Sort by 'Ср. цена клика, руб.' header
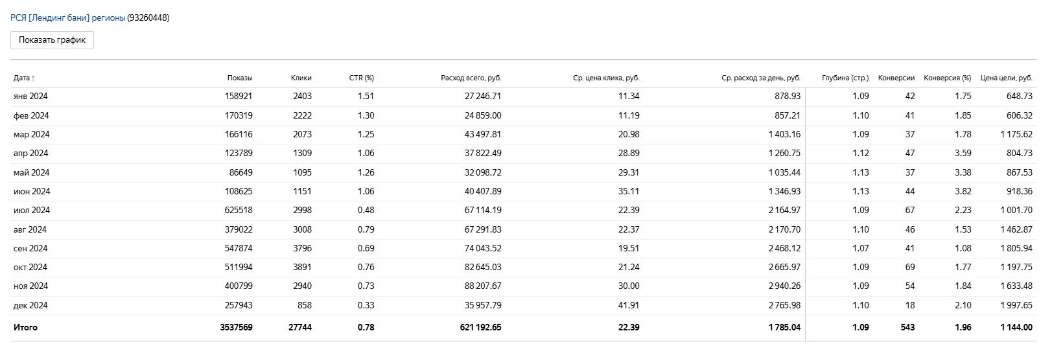The width and height of the screenshot is (1052, 355). (x=607, y=78)
